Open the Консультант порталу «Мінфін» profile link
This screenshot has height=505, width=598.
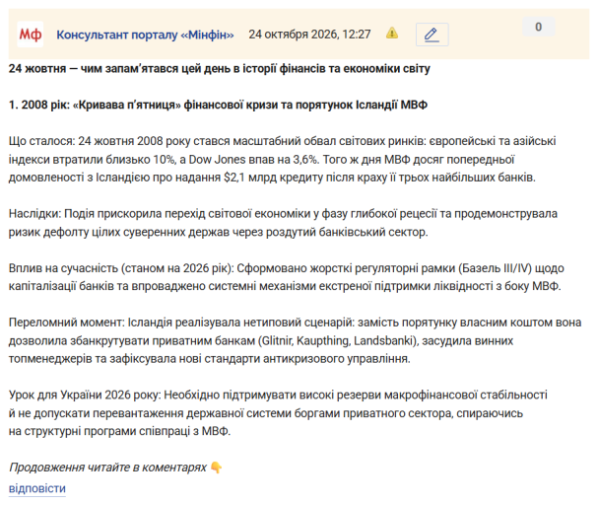click(x=145, y=35)
